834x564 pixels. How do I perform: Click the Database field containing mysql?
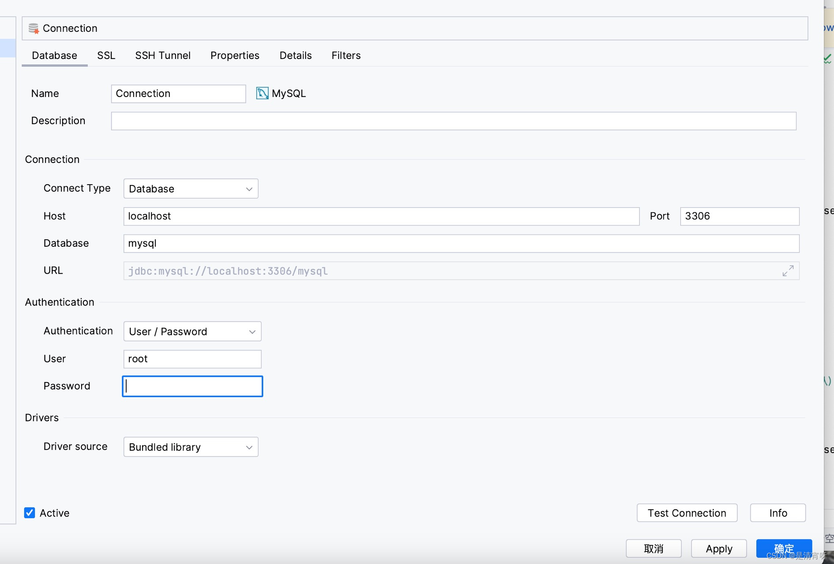(x=461, y=244)
